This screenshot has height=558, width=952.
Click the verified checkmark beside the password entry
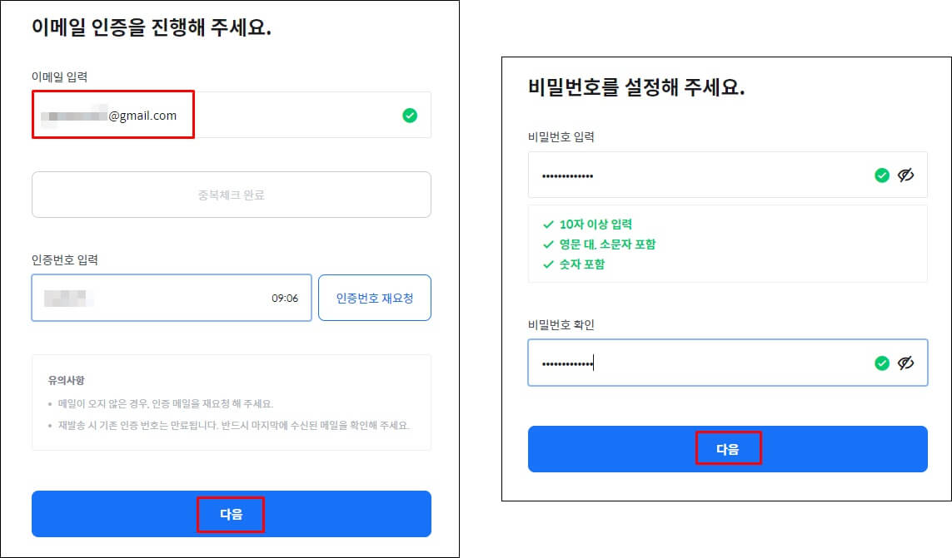point(883,175)
